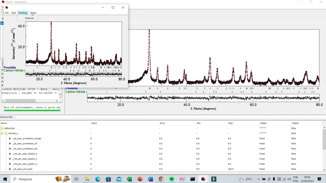Select the default.par tree row
The image size is (326, 183).
[9, 128]
